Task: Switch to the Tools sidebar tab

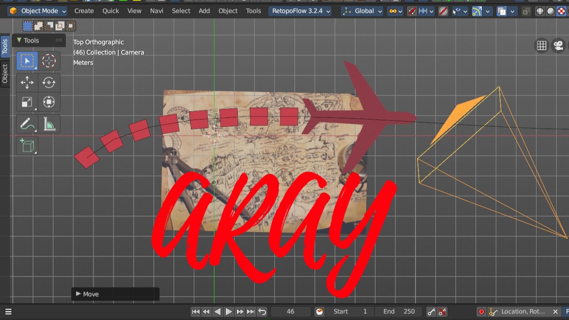Action: [x=5, y=46]
